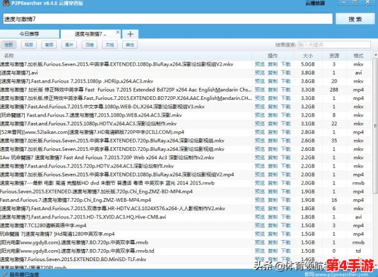Click the 操作 column header
Viewport: 378px width, 277px height.
click(272, 56)
